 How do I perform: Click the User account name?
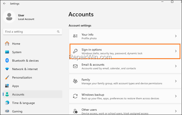[21, 15]
